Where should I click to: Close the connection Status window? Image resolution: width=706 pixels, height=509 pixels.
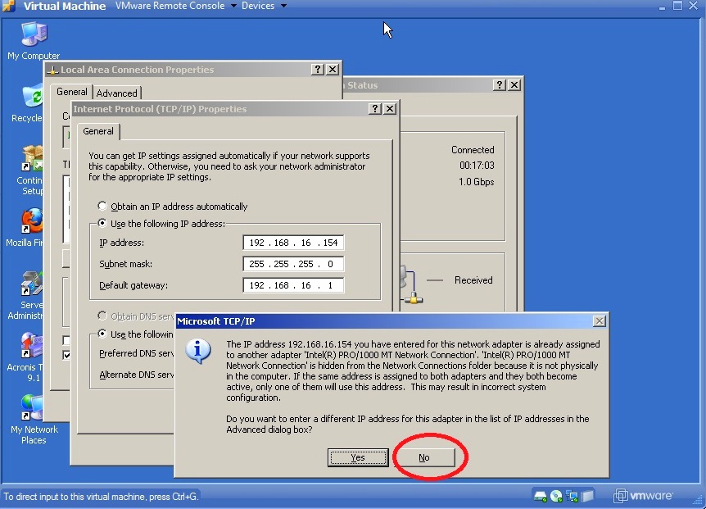point(514,85)
